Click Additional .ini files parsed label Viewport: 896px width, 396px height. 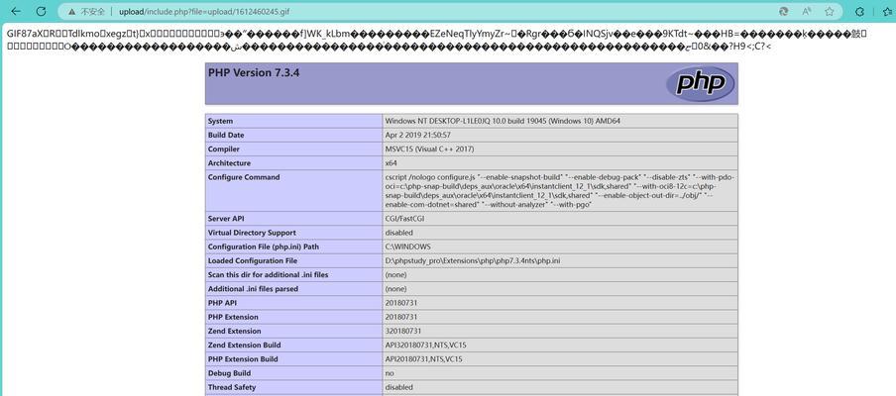253,289
